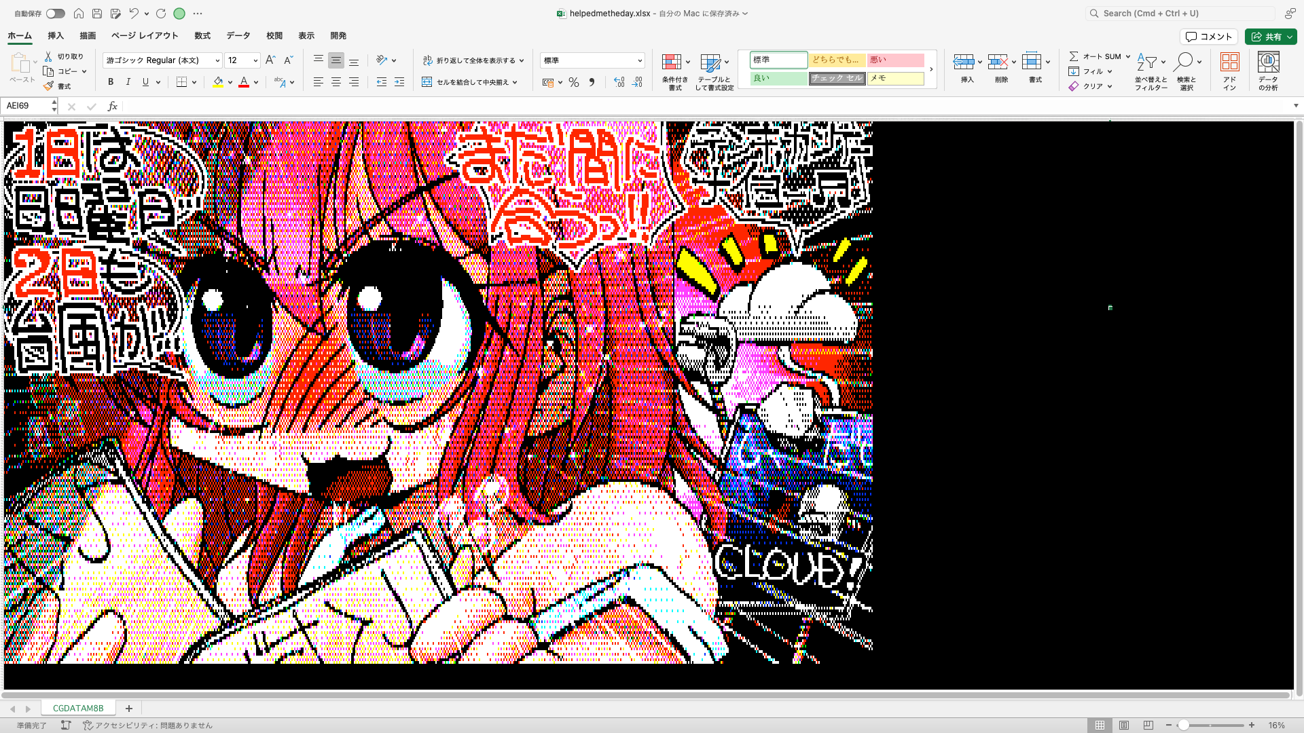Toggle top vertical alignment
This screenshot has height=733, width=1304.
(318, 60)
